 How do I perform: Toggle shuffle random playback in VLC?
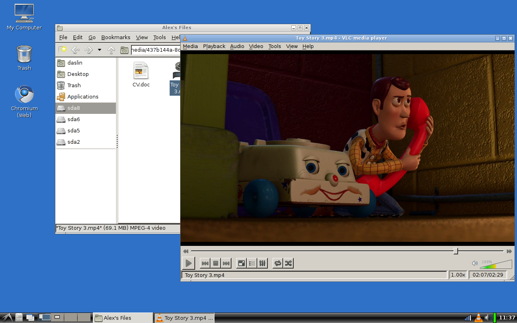coord(288,263)
